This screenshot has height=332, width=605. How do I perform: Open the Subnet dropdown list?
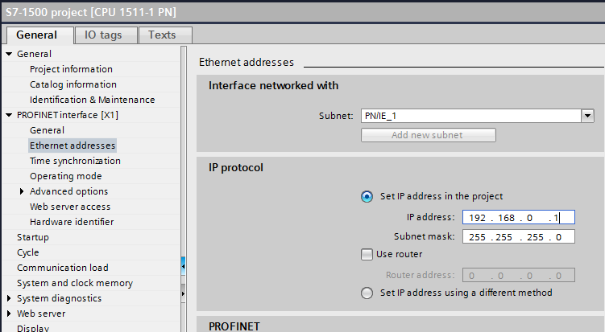point(587,116)
